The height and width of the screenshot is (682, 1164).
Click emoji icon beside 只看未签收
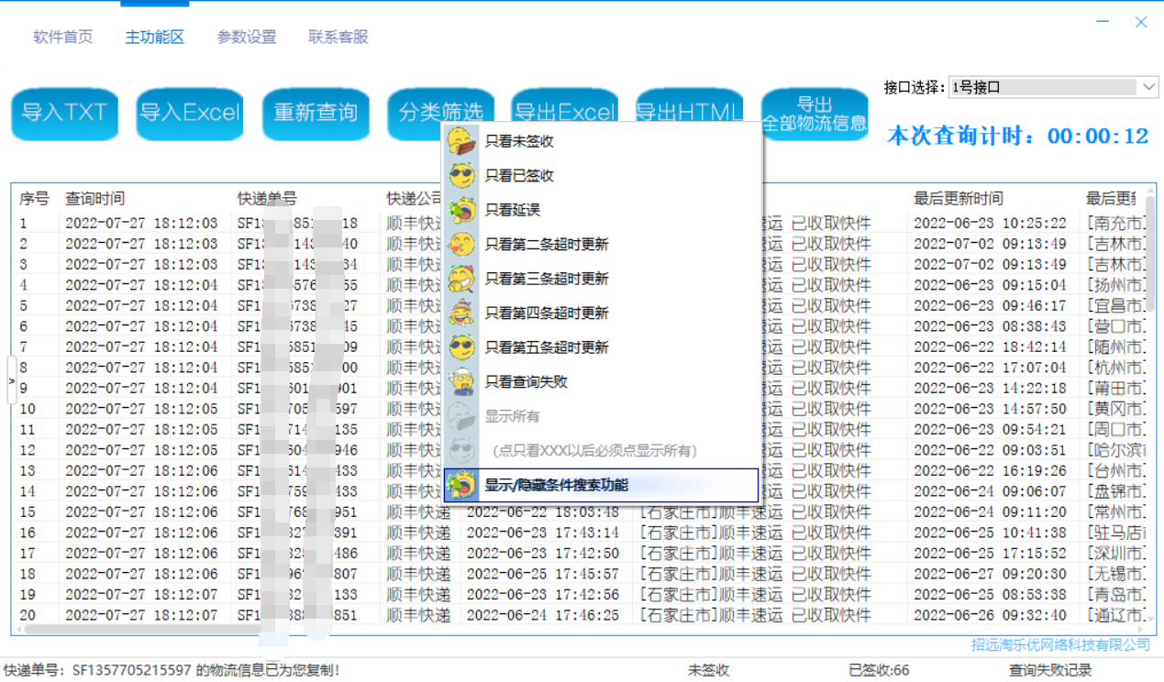460,141
